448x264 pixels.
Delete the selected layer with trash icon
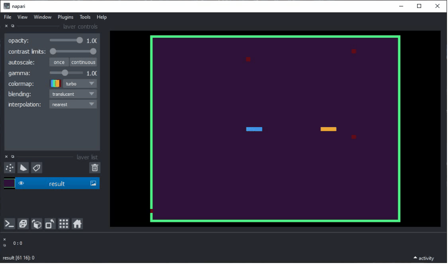[95, 168]
